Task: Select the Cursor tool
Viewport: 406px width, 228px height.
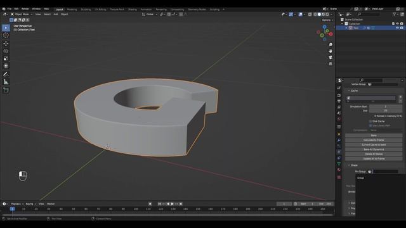Action: click(6, 35)
